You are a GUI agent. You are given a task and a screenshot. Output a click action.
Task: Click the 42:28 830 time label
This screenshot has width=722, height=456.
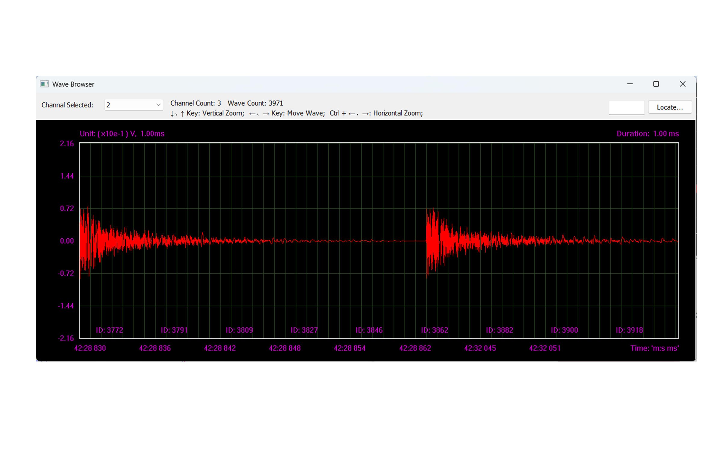(90, 348)
